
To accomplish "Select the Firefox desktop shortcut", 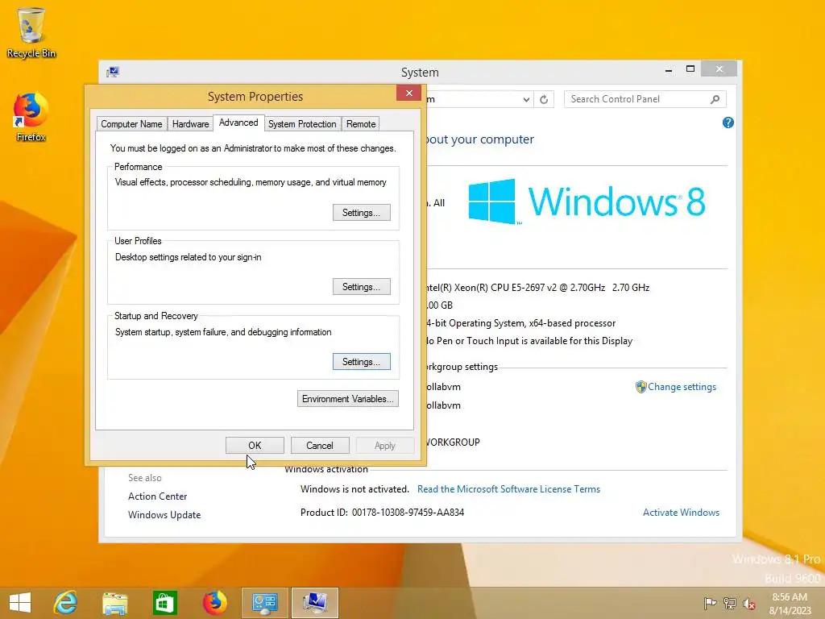I will click(31, 117).
